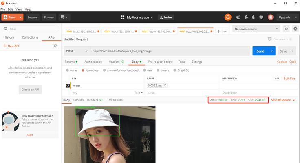The width and height of the screenshot is (300, 163).
Task: Click the Import button
Action: [x=33, y=18]
